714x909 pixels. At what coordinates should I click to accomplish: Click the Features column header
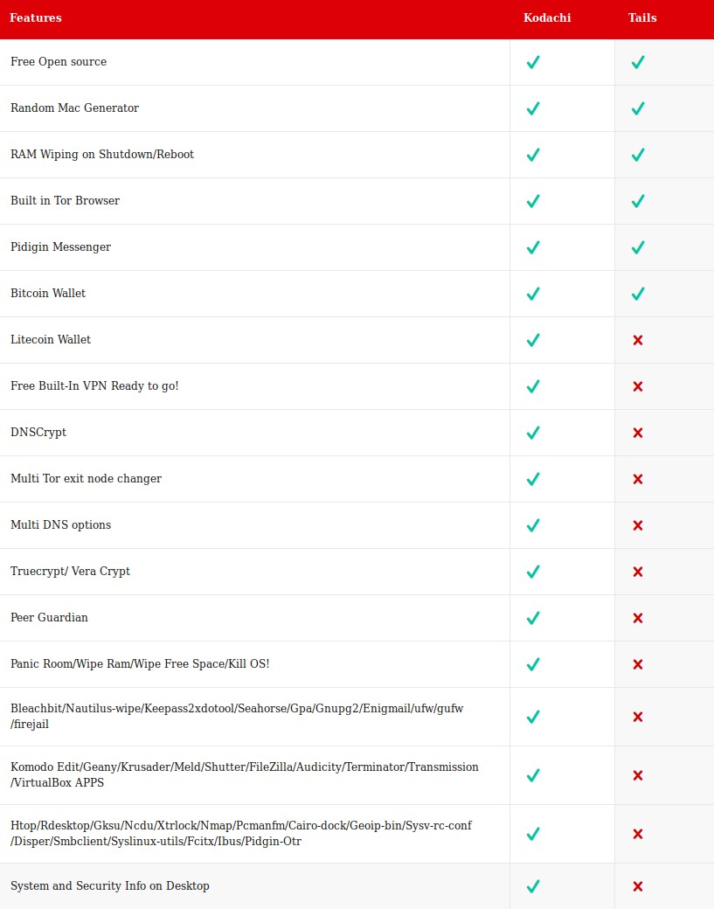pos(36,17)
